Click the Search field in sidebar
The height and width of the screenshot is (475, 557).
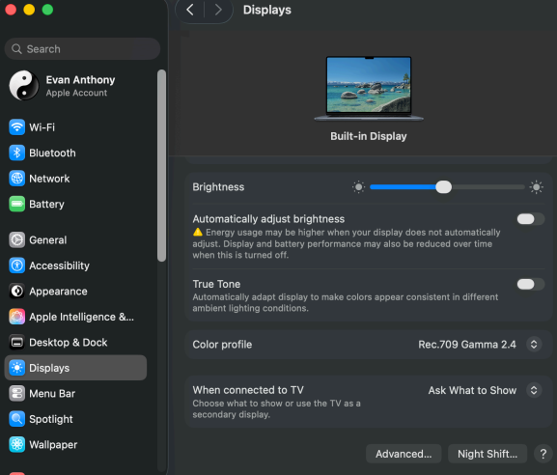[x=82, y=48]
